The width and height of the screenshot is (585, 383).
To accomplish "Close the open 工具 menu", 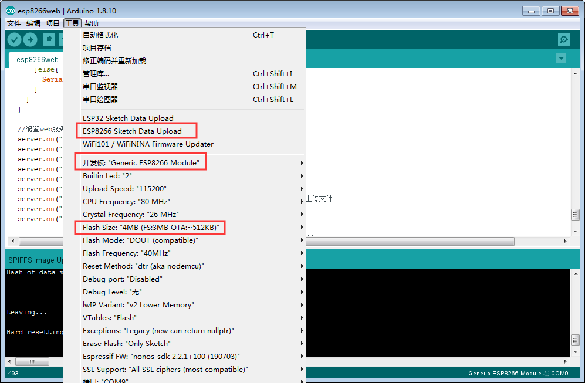I will tap(72, 23).
